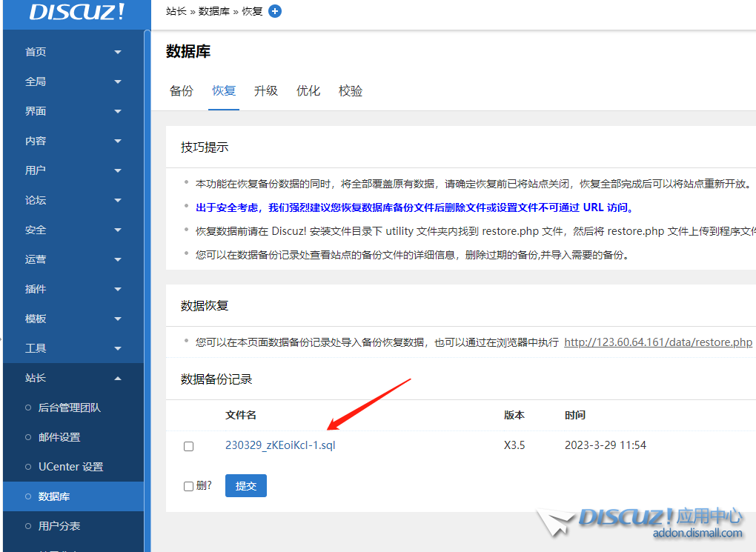Switch to the 优化 tab

coord(308,91)
